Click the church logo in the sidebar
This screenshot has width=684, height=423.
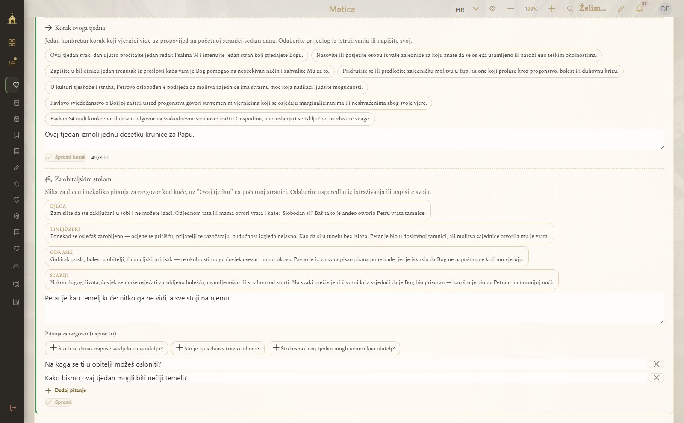pos(12,18)
